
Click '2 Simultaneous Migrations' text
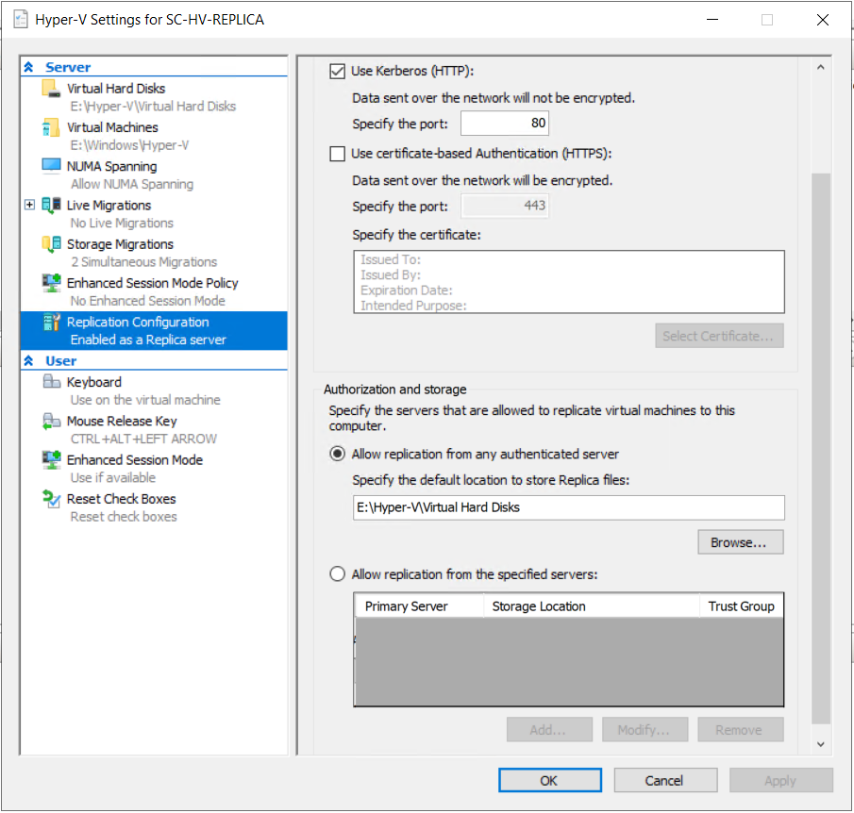click(143, 262)
